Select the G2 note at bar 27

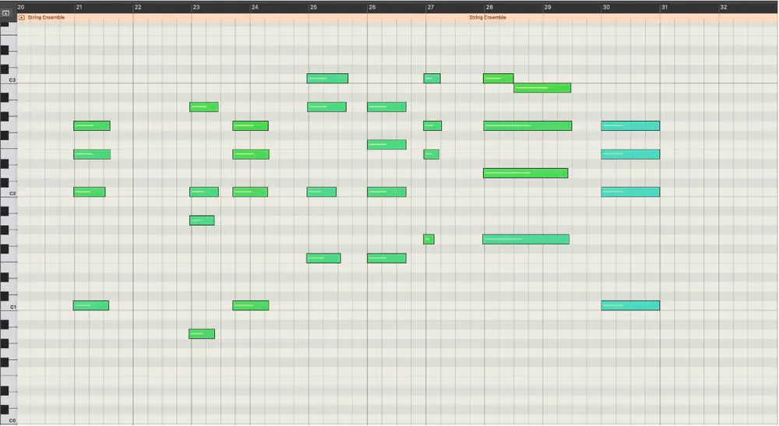click(x=432, y=125)
